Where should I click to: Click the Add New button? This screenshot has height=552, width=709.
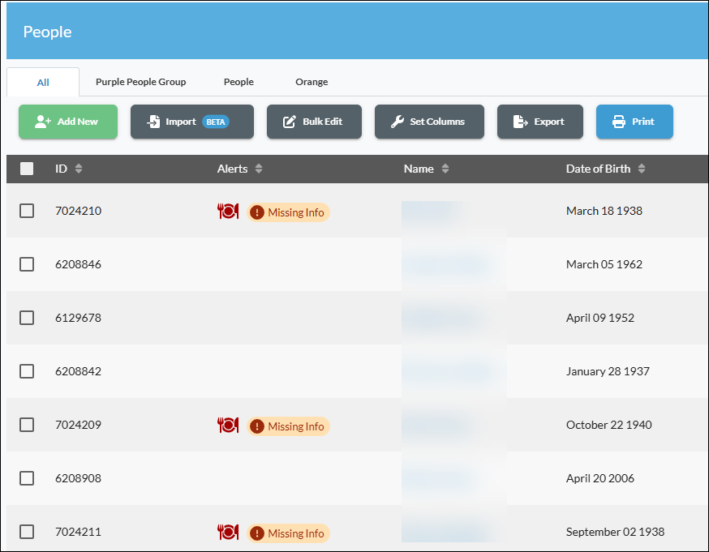[x=68, y=122]
